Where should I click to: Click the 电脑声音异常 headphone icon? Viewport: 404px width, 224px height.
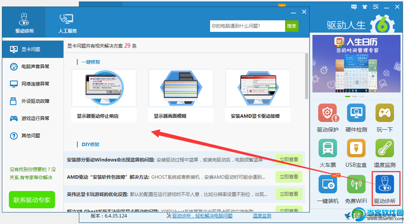[x=13, y=66]
